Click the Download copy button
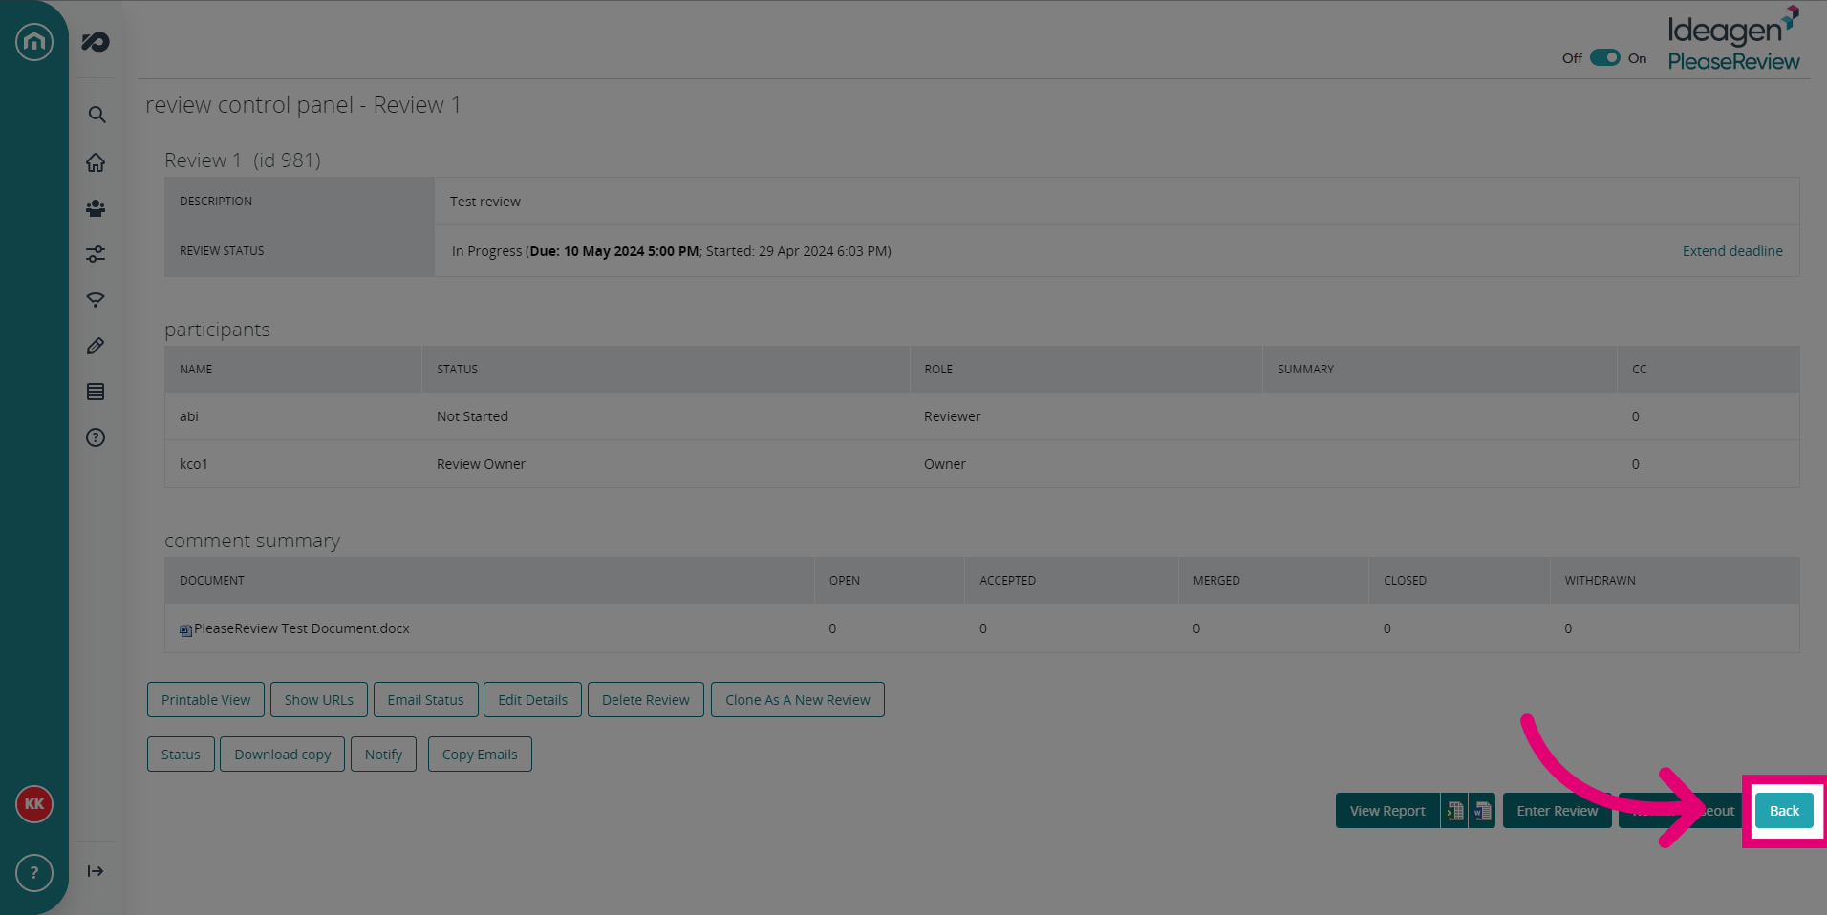 (283, 755)
